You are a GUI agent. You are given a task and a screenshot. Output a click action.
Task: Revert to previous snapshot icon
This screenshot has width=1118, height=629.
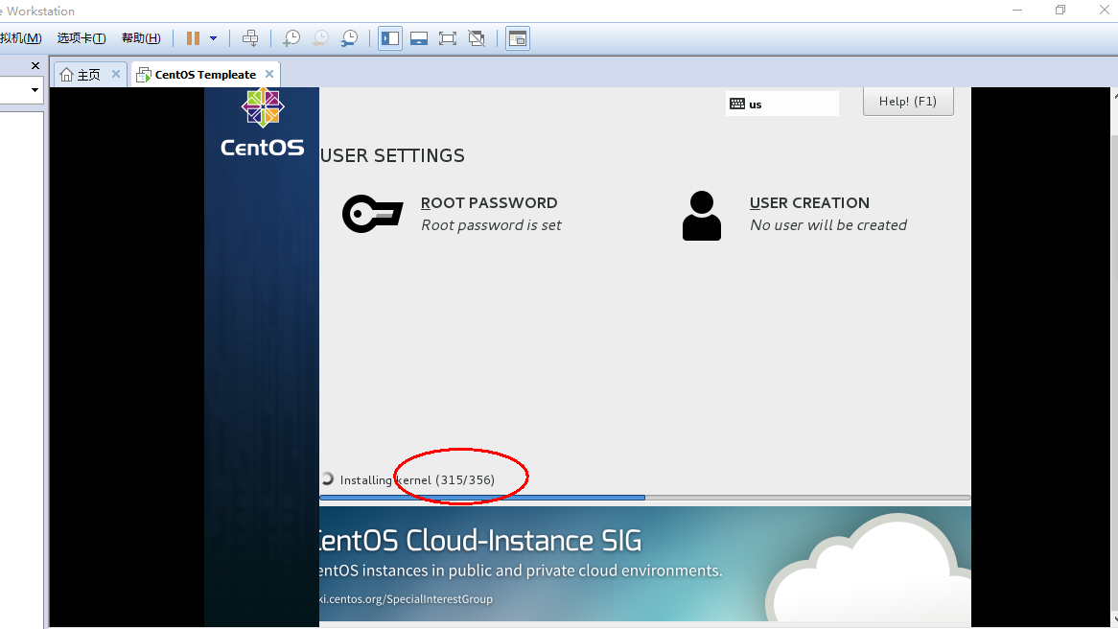[321, 38]
